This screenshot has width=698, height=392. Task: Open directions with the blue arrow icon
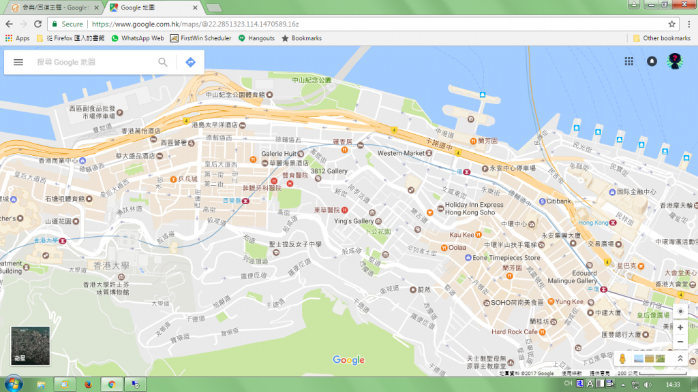click(x=190, y=62)
